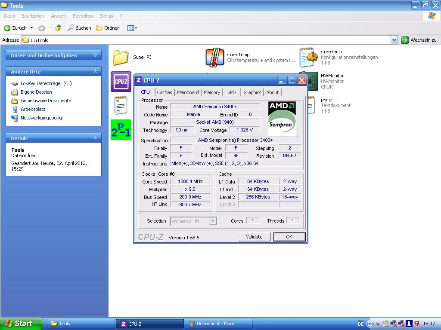Switch to the Mainboard tab
This screenshot has height=330, width=441.
point(188,92)
